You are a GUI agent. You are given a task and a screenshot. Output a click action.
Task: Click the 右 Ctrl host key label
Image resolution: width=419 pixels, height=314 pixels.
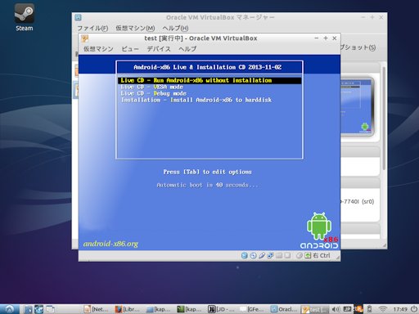pos(322,255)
